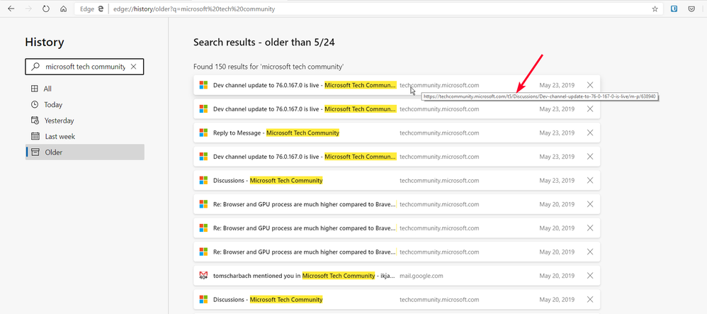Remove the first Re: Browser and GPU entry

[590, 204]
